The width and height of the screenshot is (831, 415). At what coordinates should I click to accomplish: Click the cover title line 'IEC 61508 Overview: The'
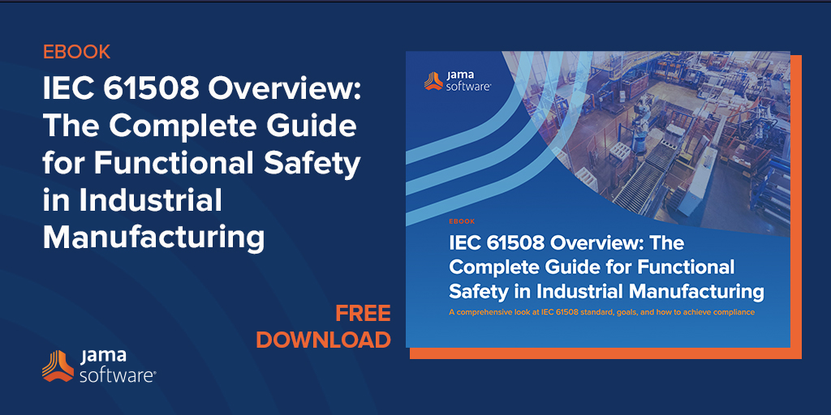pos(566,243)
